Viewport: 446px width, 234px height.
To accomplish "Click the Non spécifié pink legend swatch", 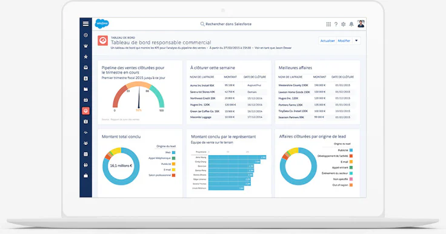I will [351, 179].
